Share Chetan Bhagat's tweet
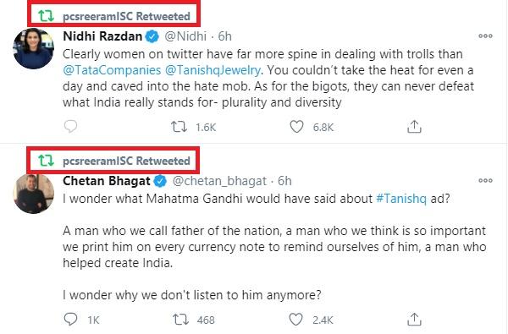The height and width of the screenshot is (334, 508). 414,319
